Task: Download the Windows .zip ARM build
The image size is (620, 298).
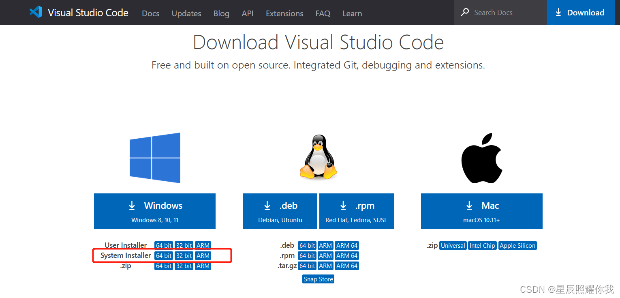Action: (203, 266)
